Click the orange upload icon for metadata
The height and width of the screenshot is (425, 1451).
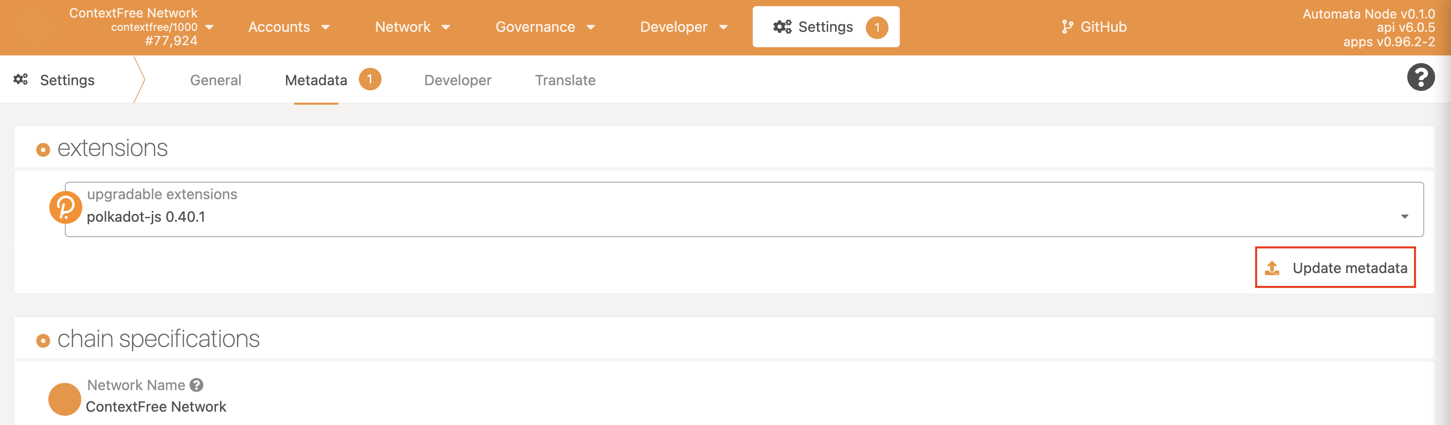click(1272, 268)
